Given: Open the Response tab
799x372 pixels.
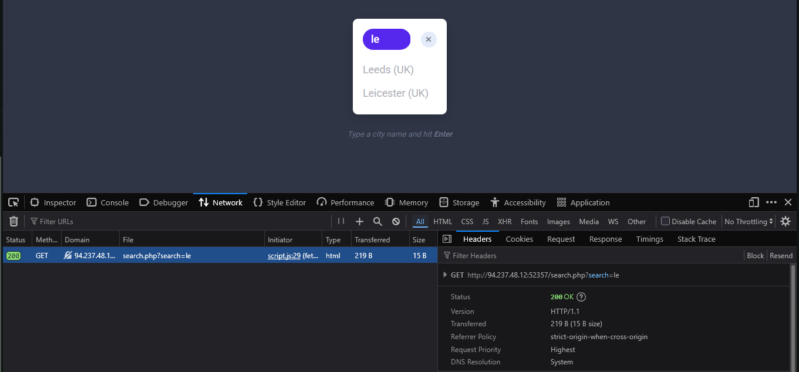Looking at the screenshot, I should click(605, 239).
